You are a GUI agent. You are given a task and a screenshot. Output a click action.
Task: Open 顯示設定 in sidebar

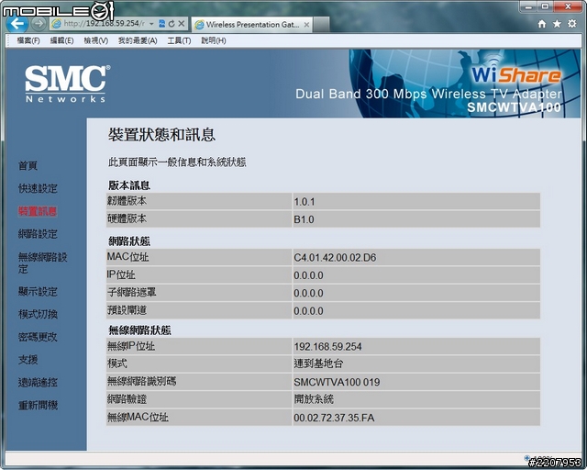coord(38,292)
